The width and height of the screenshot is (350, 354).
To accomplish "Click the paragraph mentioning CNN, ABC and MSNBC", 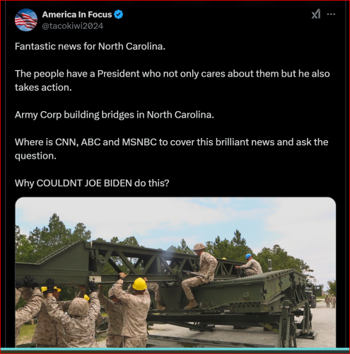I will [171, 149].
